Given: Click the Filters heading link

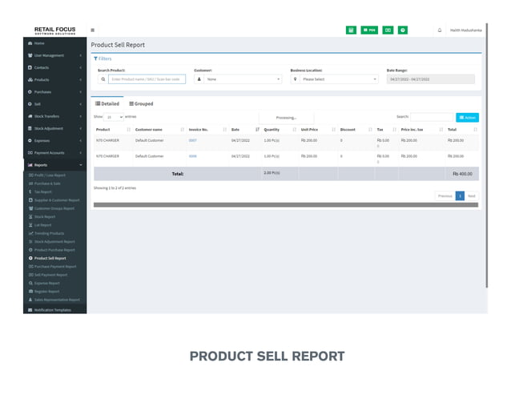Looking at the screenshot, I should pyautogui.click(x=103, y=58).
